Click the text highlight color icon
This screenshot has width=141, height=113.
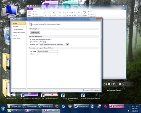[55, 16]
